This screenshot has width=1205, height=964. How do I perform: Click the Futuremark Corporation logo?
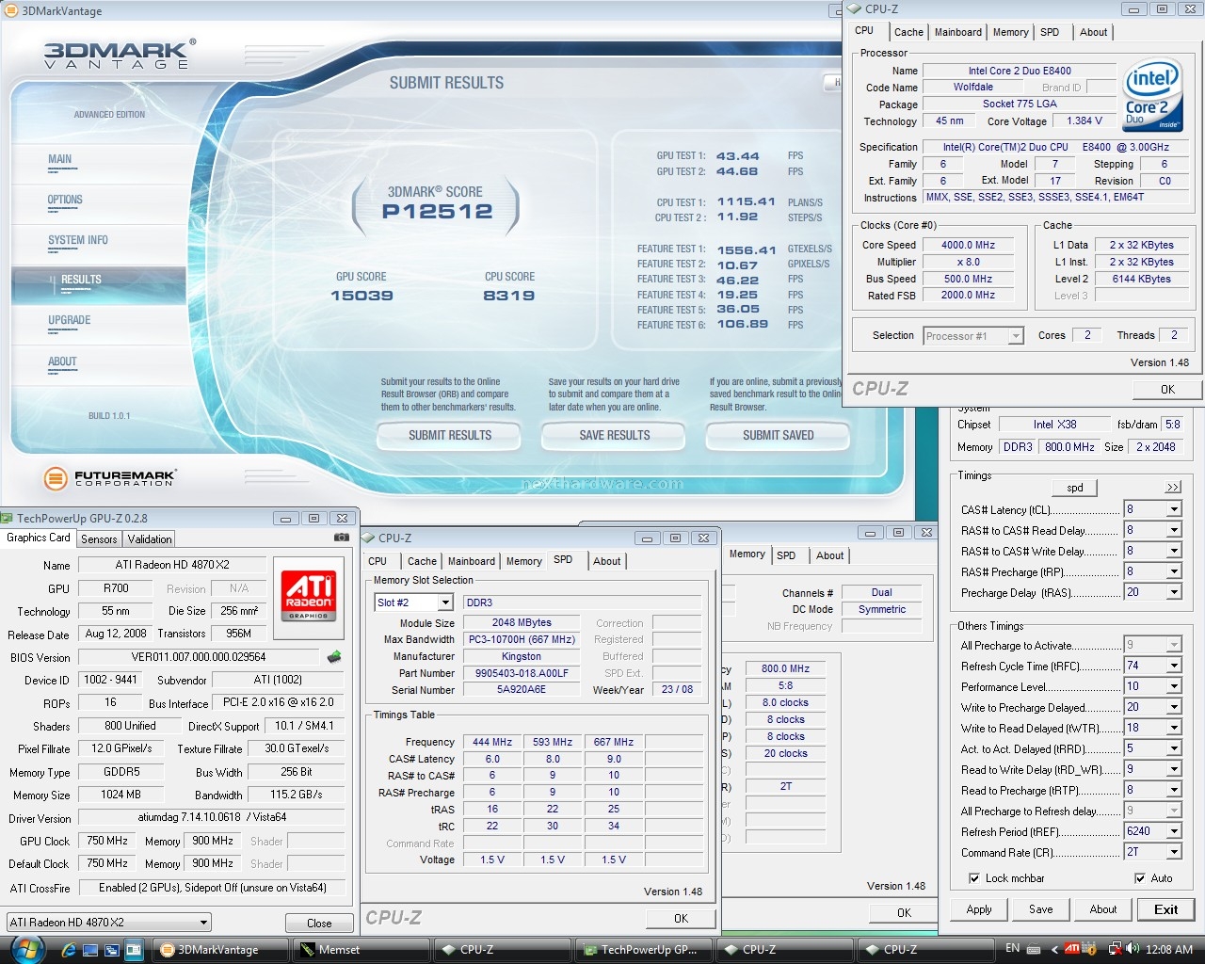pyautogui.click(x=110, y=477)
